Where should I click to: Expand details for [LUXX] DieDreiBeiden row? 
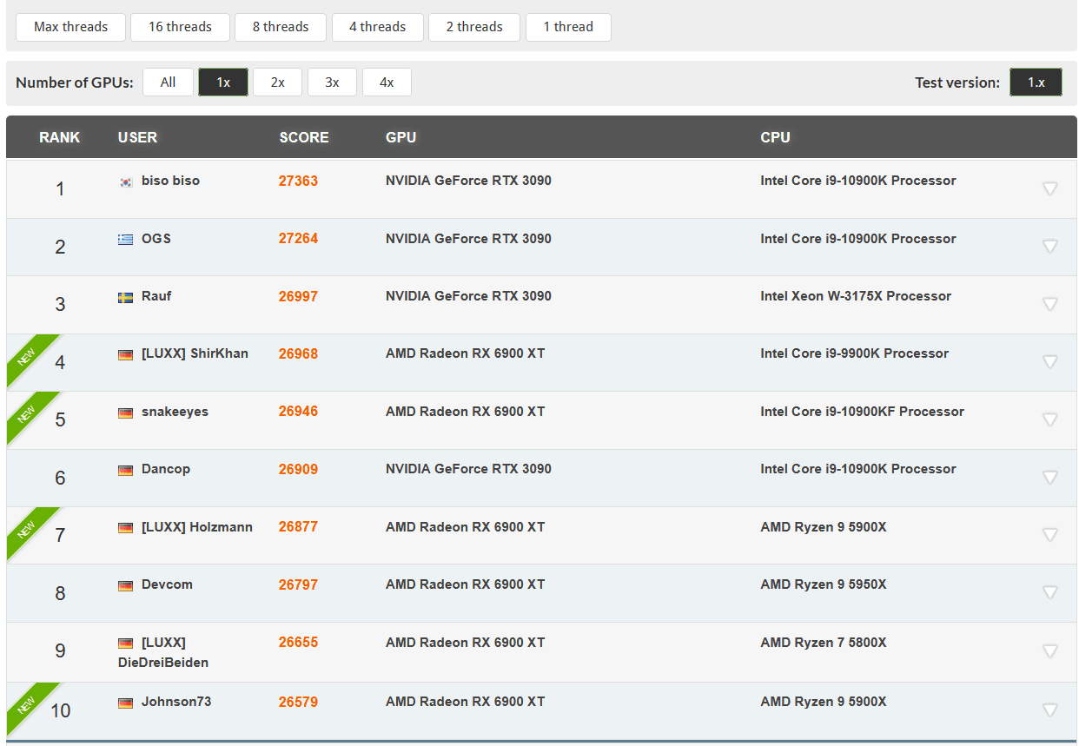(x=1049, y=651)
